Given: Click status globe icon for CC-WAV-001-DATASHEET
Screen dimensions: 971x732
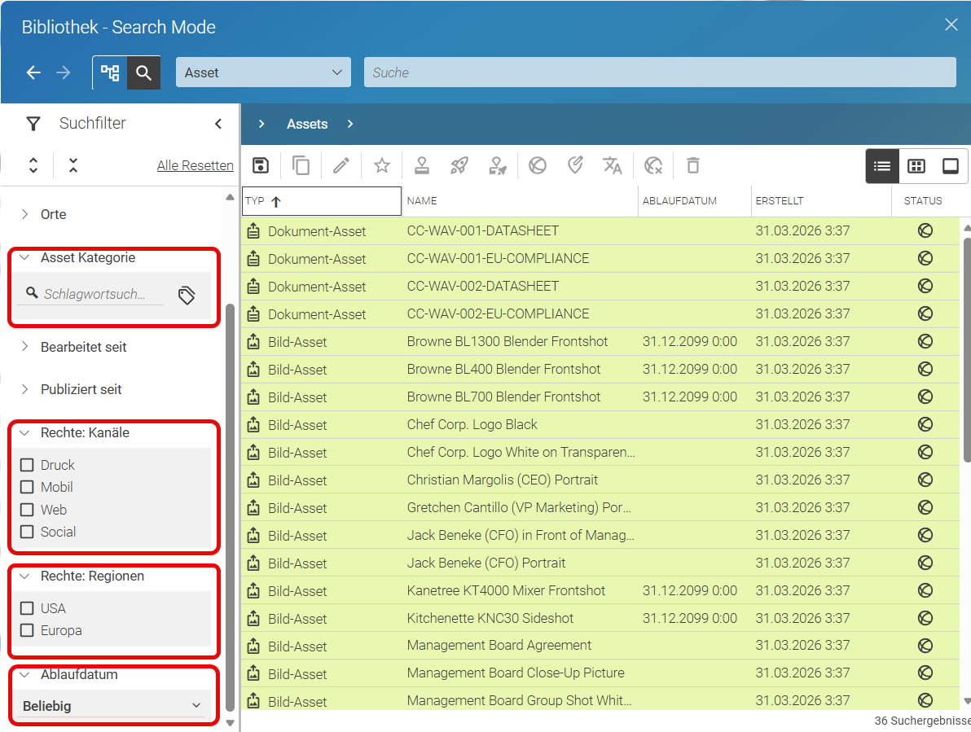Looking at the screenshot, I should [925, 230].
